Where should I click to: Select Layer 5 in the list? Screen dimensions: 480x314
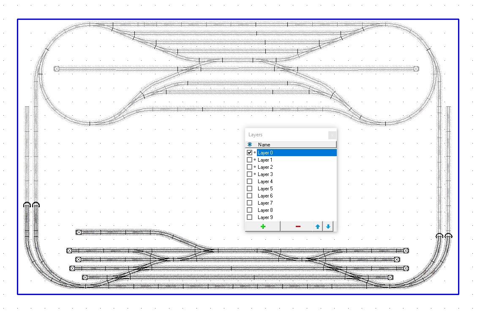[x=265, y=189]
